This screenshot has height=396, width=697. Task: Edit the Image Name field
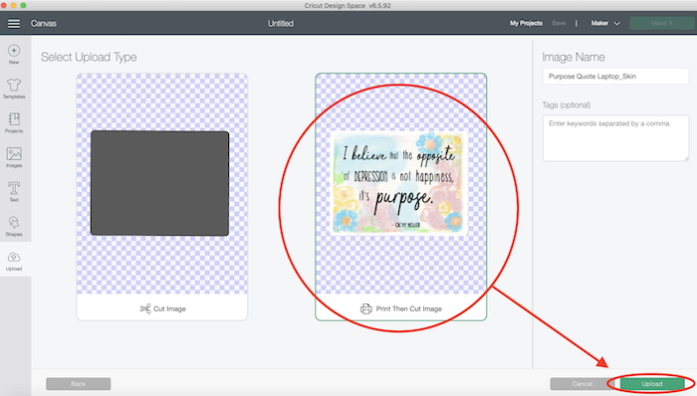(615, 77)
